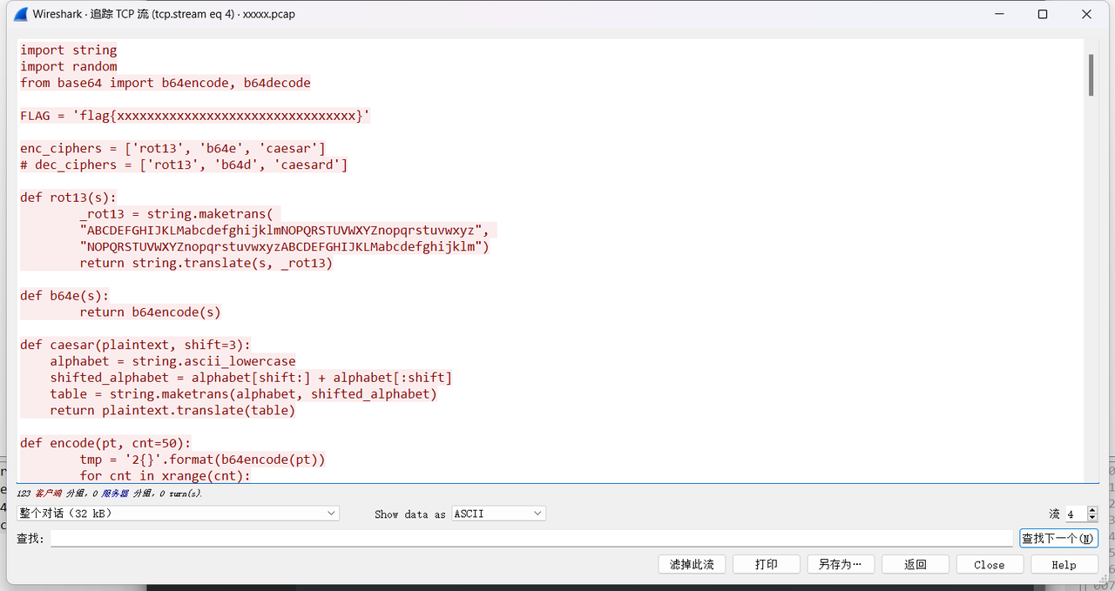This screenshot has height=591, width=1115.
Task: Click the up arrow to increase stream number
Action: (x=1091, y=510)
